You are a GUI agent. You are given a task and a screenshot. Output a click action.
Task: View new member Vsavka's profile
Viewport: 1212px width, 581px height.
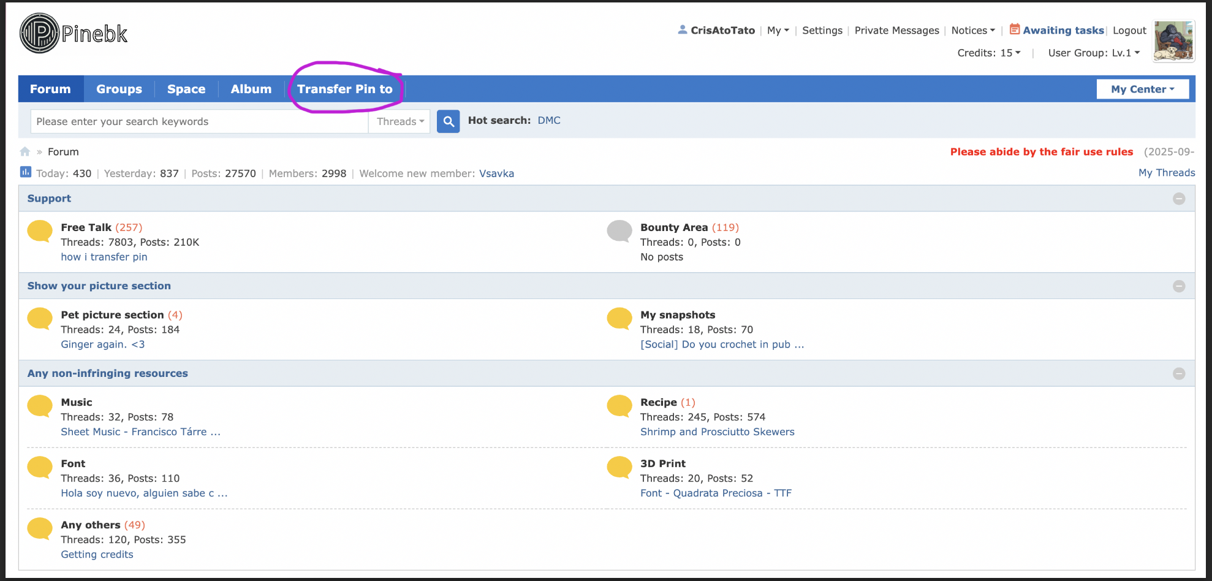tap(496, 173)
